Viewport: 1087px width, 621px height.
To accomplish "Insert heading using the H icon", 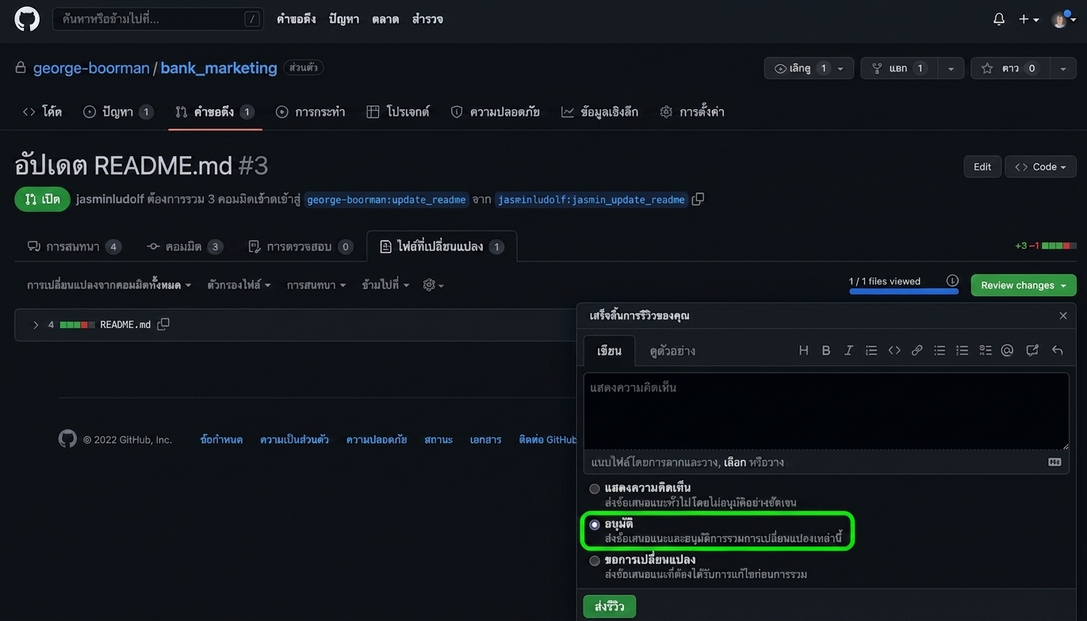I will point(803,350).
